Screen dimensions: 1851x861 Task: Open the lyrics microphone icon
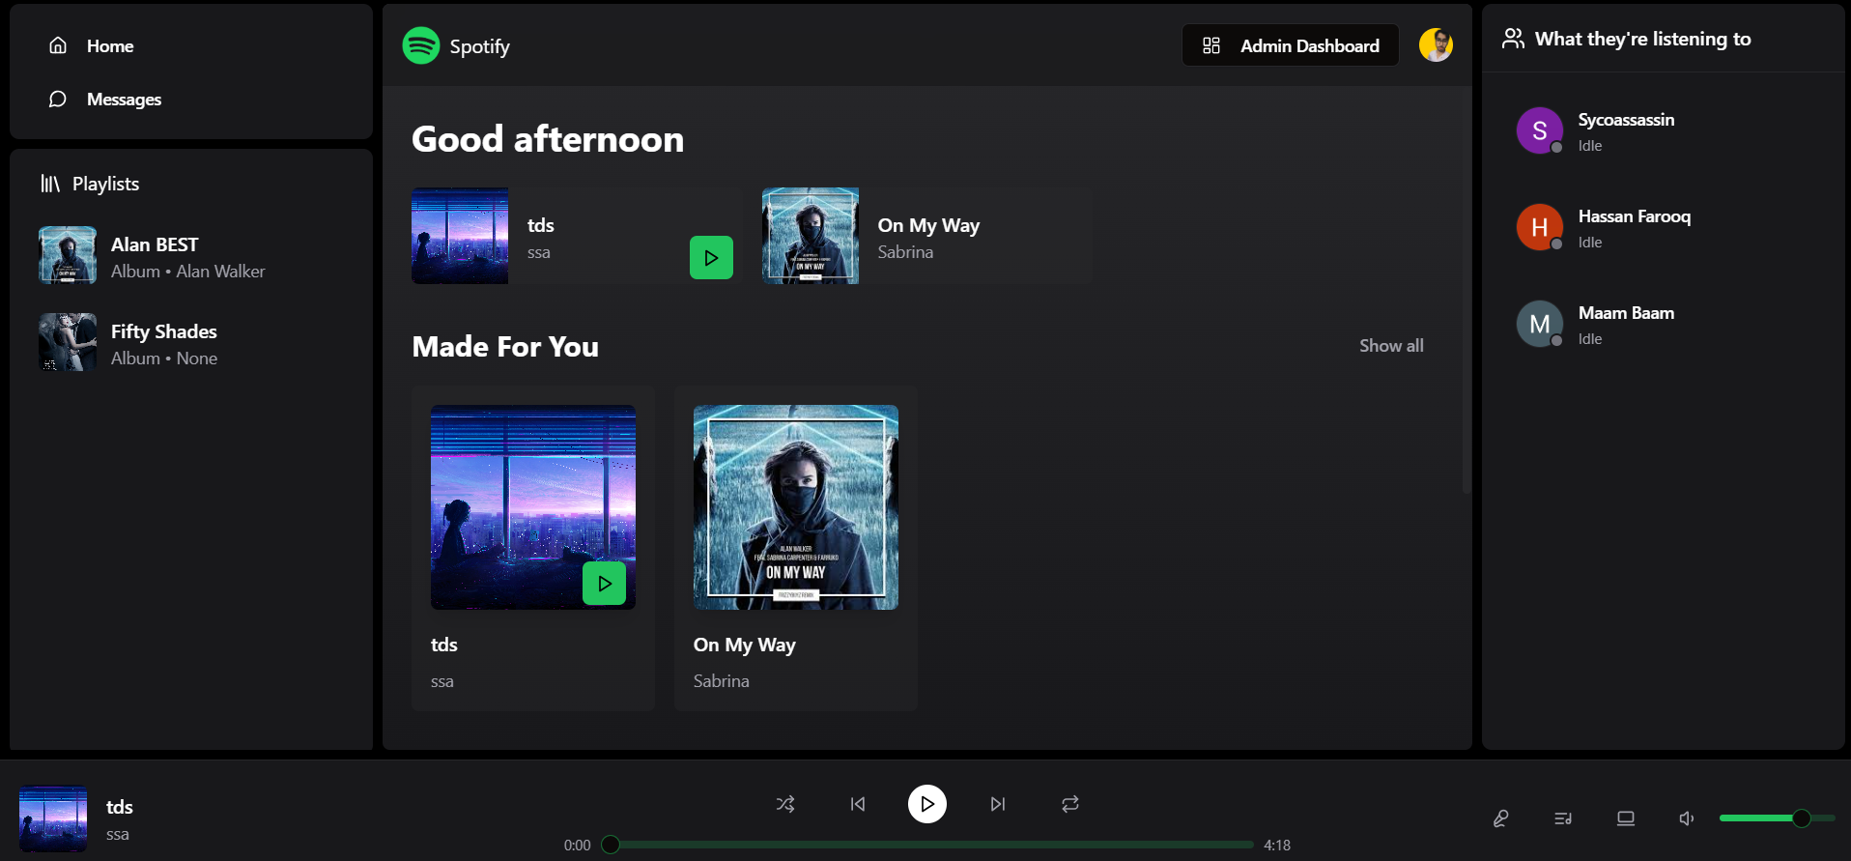click(x=1500, y=818)
